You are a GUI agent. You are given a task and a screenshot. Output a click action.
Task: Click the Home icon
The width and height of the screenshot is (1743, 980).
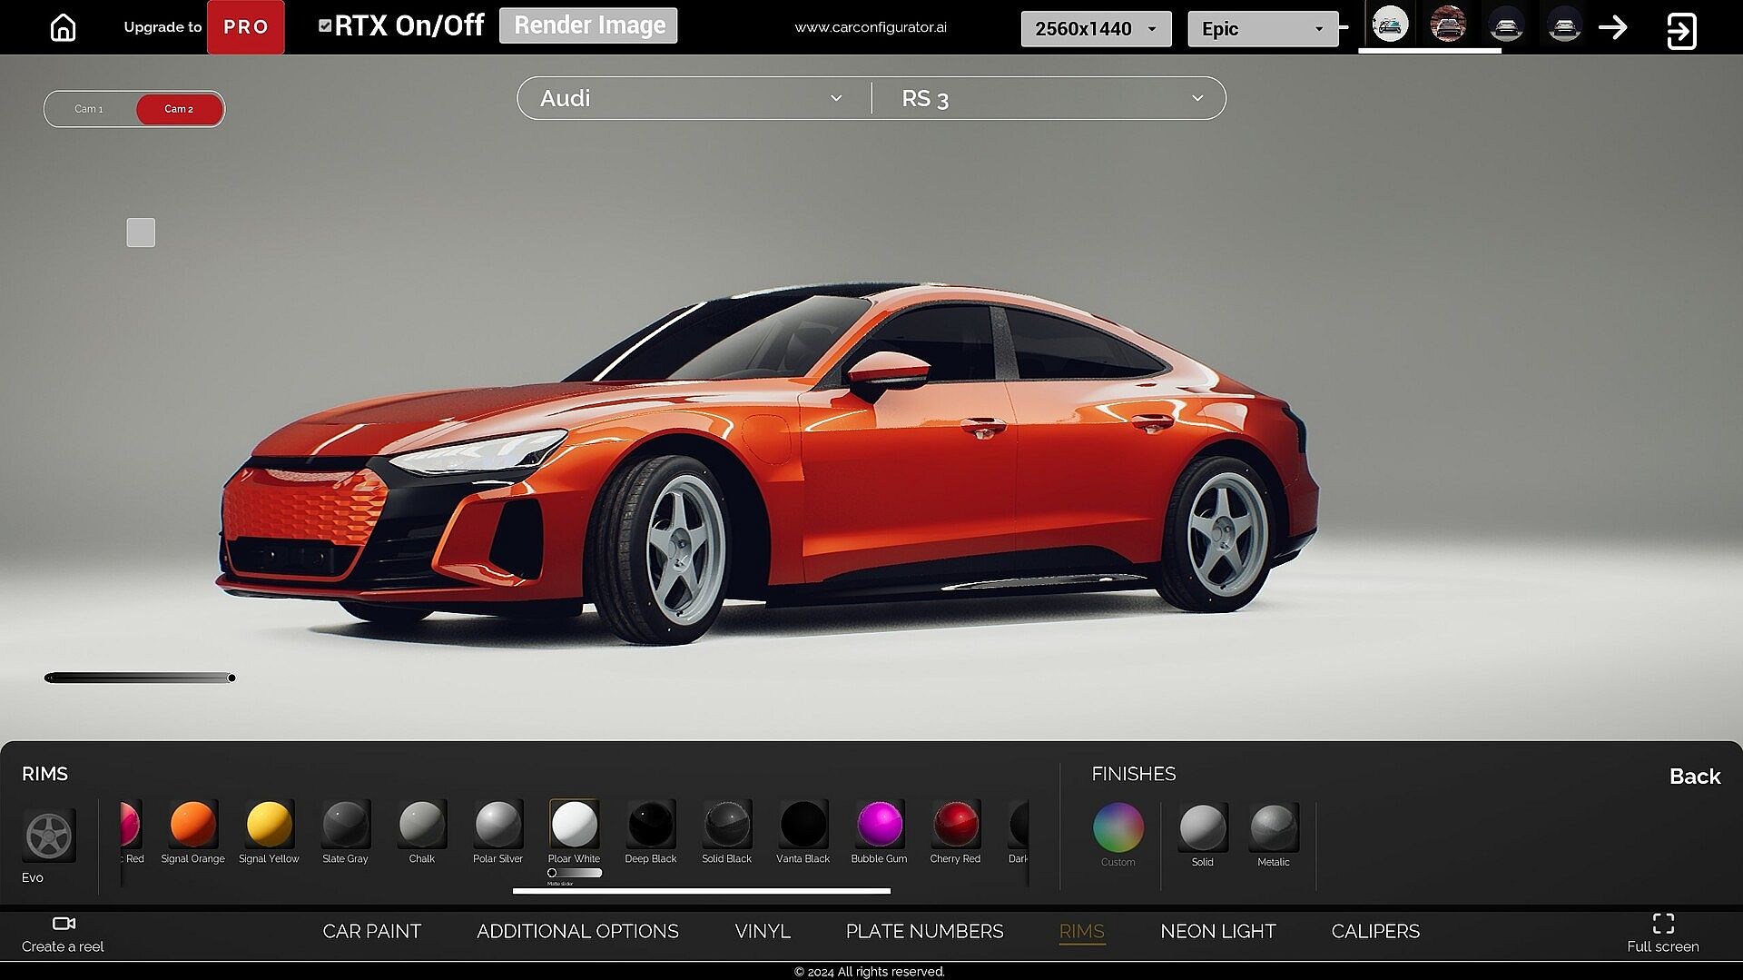click(63, 27)
